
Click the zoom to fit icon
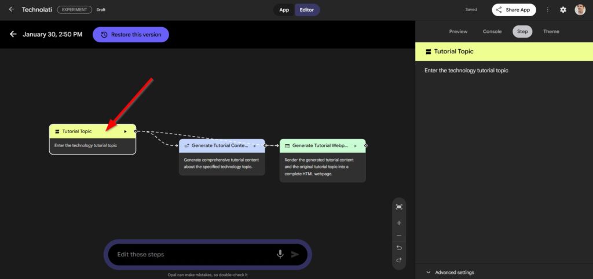(x=399, y=207)
